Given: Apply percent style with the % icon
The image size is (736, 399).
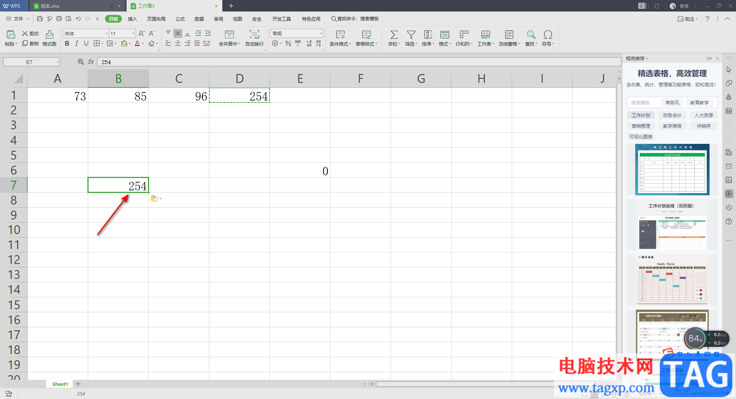Looking at the screenshot, I should (x=288, y=44).
